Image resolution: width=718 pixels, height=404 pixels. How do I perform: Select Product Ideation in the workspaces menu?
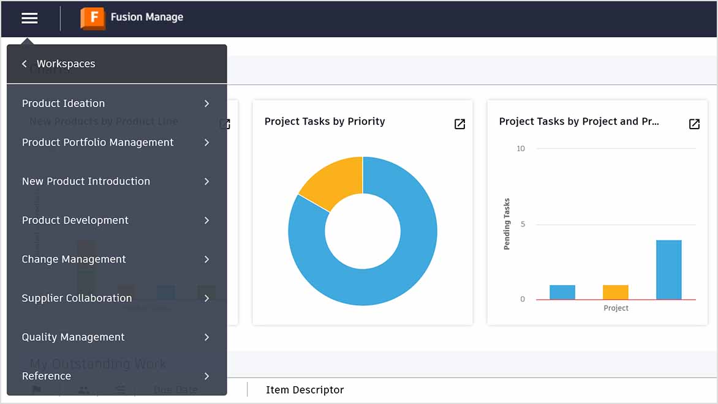point(62,103)
